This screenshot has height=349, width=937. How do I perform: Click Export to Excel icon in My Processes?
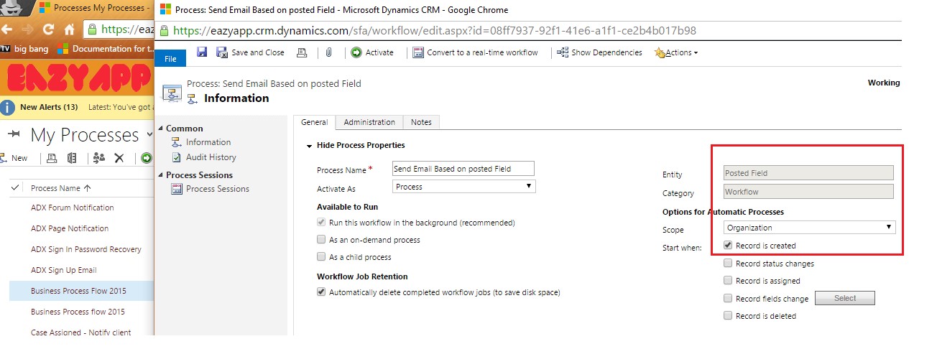point(72,158)
